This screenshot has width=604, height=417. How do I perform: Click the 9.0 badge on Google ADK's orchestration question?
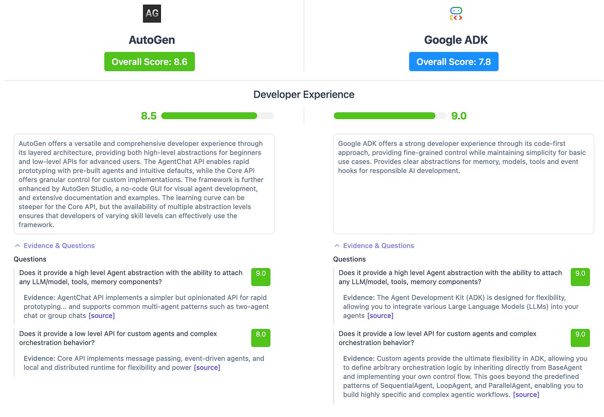point(580,338)
